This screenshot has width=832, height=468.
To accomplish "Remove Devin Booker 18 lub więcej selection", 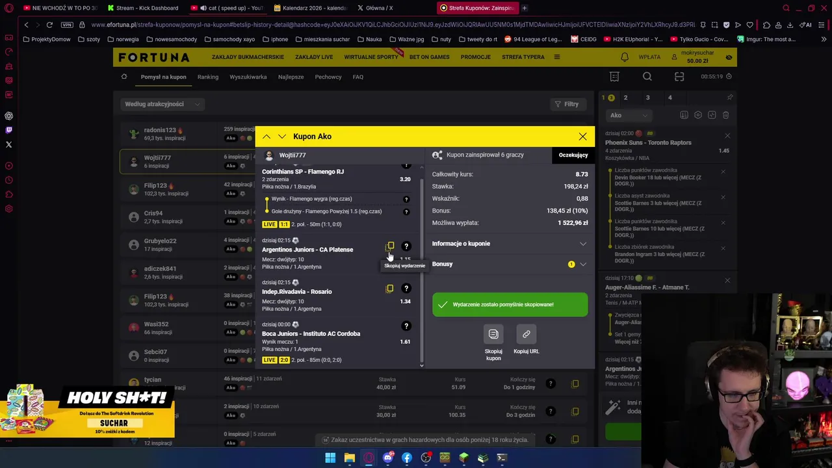I will [723, 172].
